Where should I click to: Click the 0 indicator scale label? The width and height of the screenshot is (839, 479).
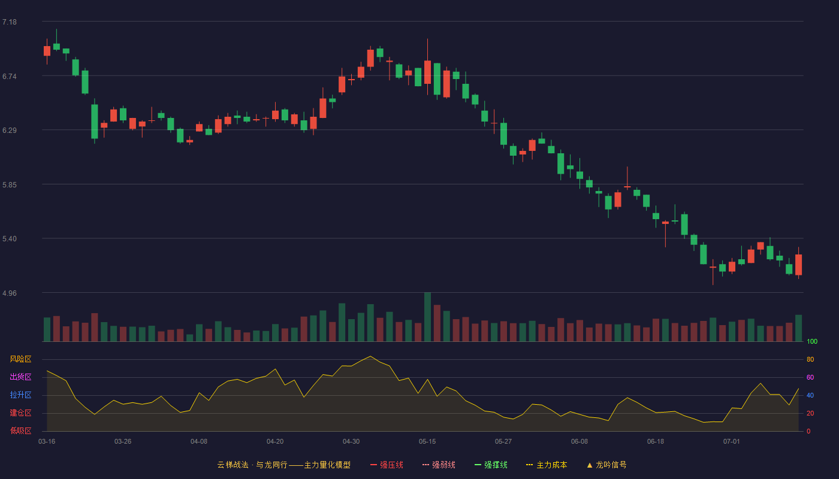point(808,431)
